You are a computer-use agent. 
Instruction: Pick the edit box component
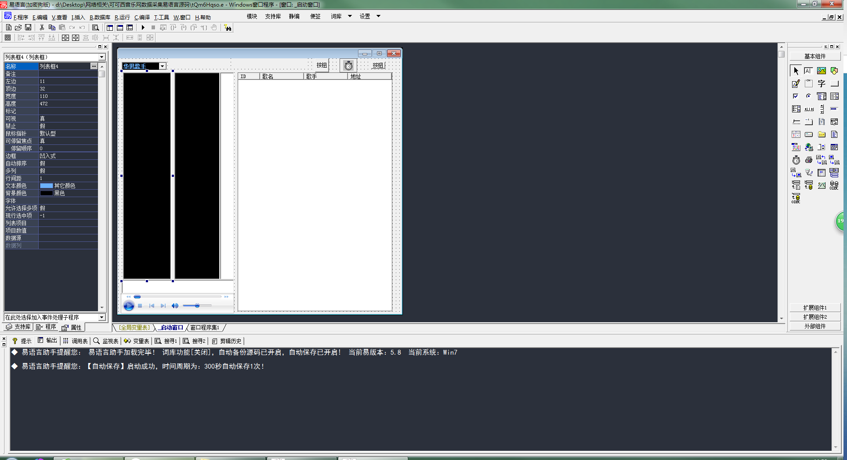pyautogui.click(x=808, y=71)
